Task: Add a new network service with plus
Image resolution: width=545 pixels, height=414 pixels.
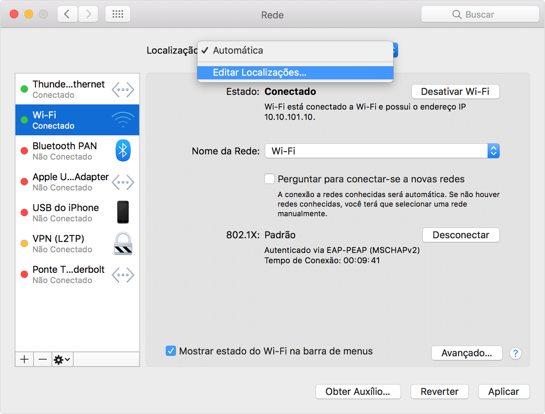Action: 24,359
